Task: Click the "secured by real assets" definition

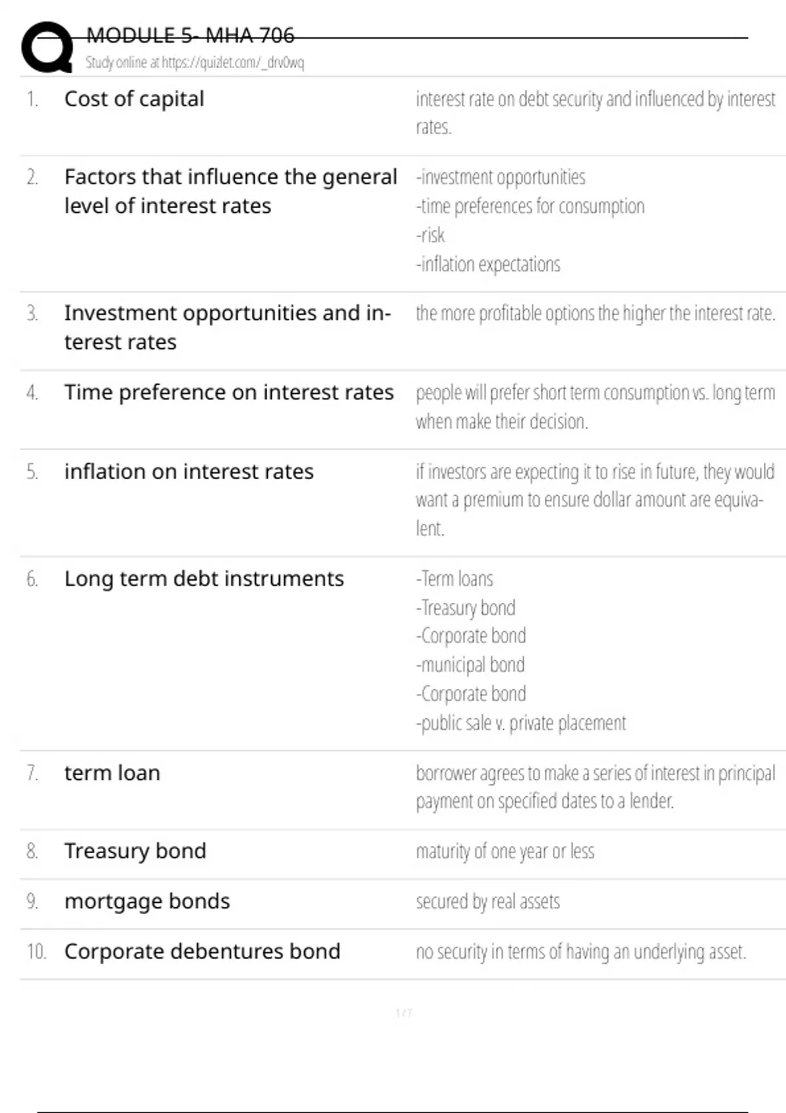Action: pyautogui.click(x=488, y=902)
